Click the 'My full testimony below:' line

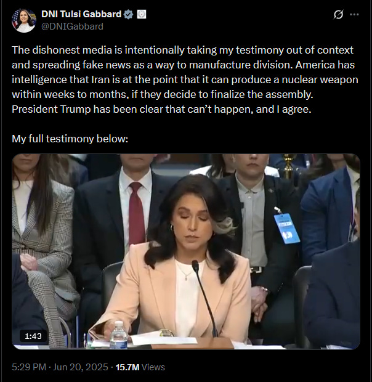pyautogui.click(x=70, y=139)
